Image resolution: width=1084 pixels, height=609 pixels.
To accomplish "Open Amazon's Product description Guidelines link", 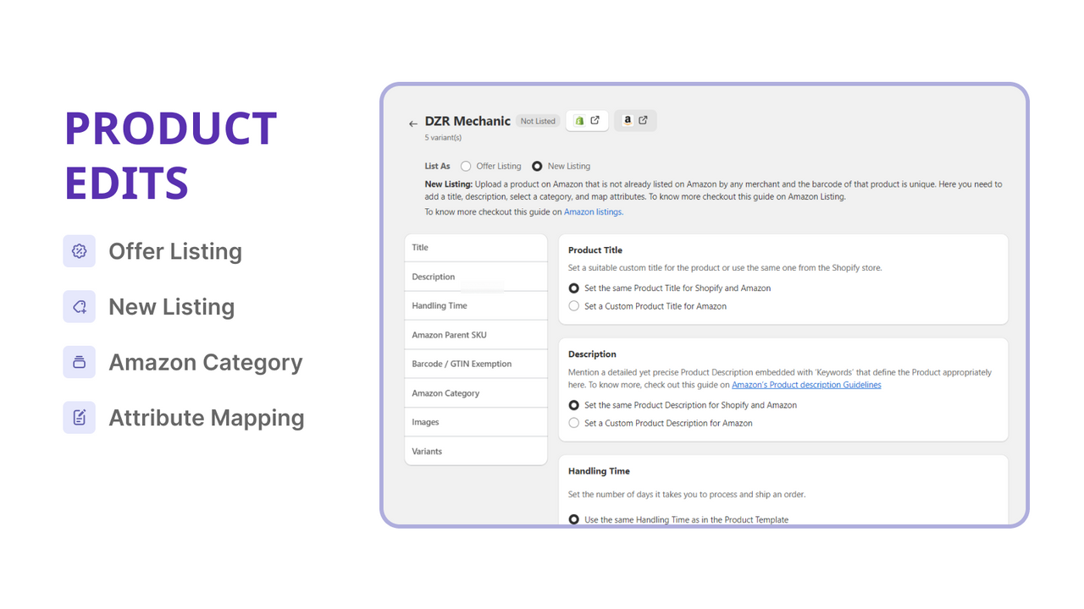I will coord(806,385).
